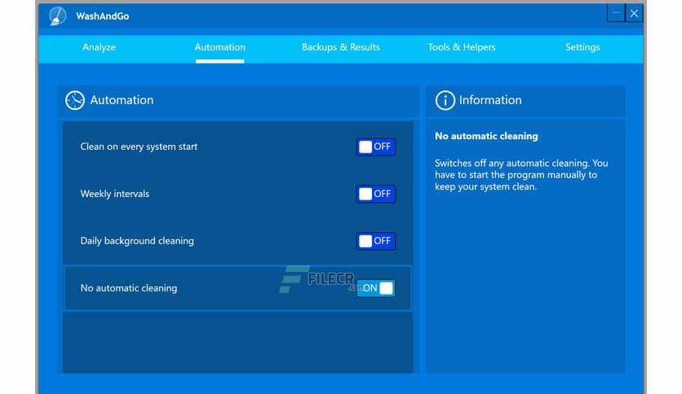This screenshot has width=682, height=394.
Task: Click the WashAndGo broom logo icon
Action: pos(57,16)
